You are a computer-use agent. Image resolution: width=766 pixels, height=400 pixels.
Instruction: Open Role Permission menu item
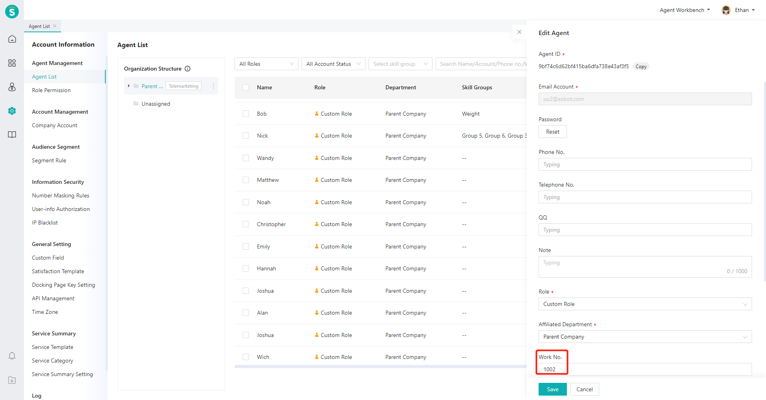click(51, 90)
